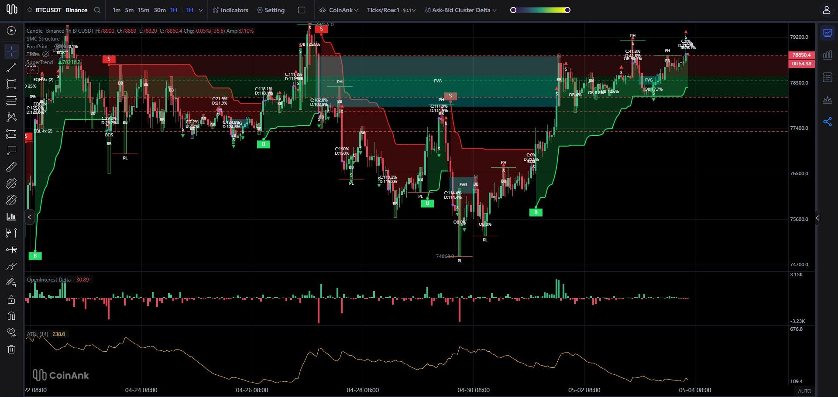Click the ATR (14) indicator label
Viewport: 838px width, 397px height.
click(x=38, y=334)
